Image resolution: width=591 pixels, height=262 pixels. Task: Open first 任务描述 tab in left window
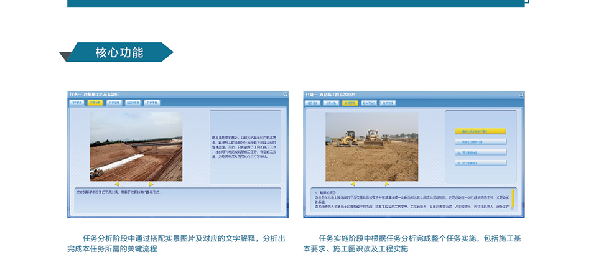tap(77, 103)
